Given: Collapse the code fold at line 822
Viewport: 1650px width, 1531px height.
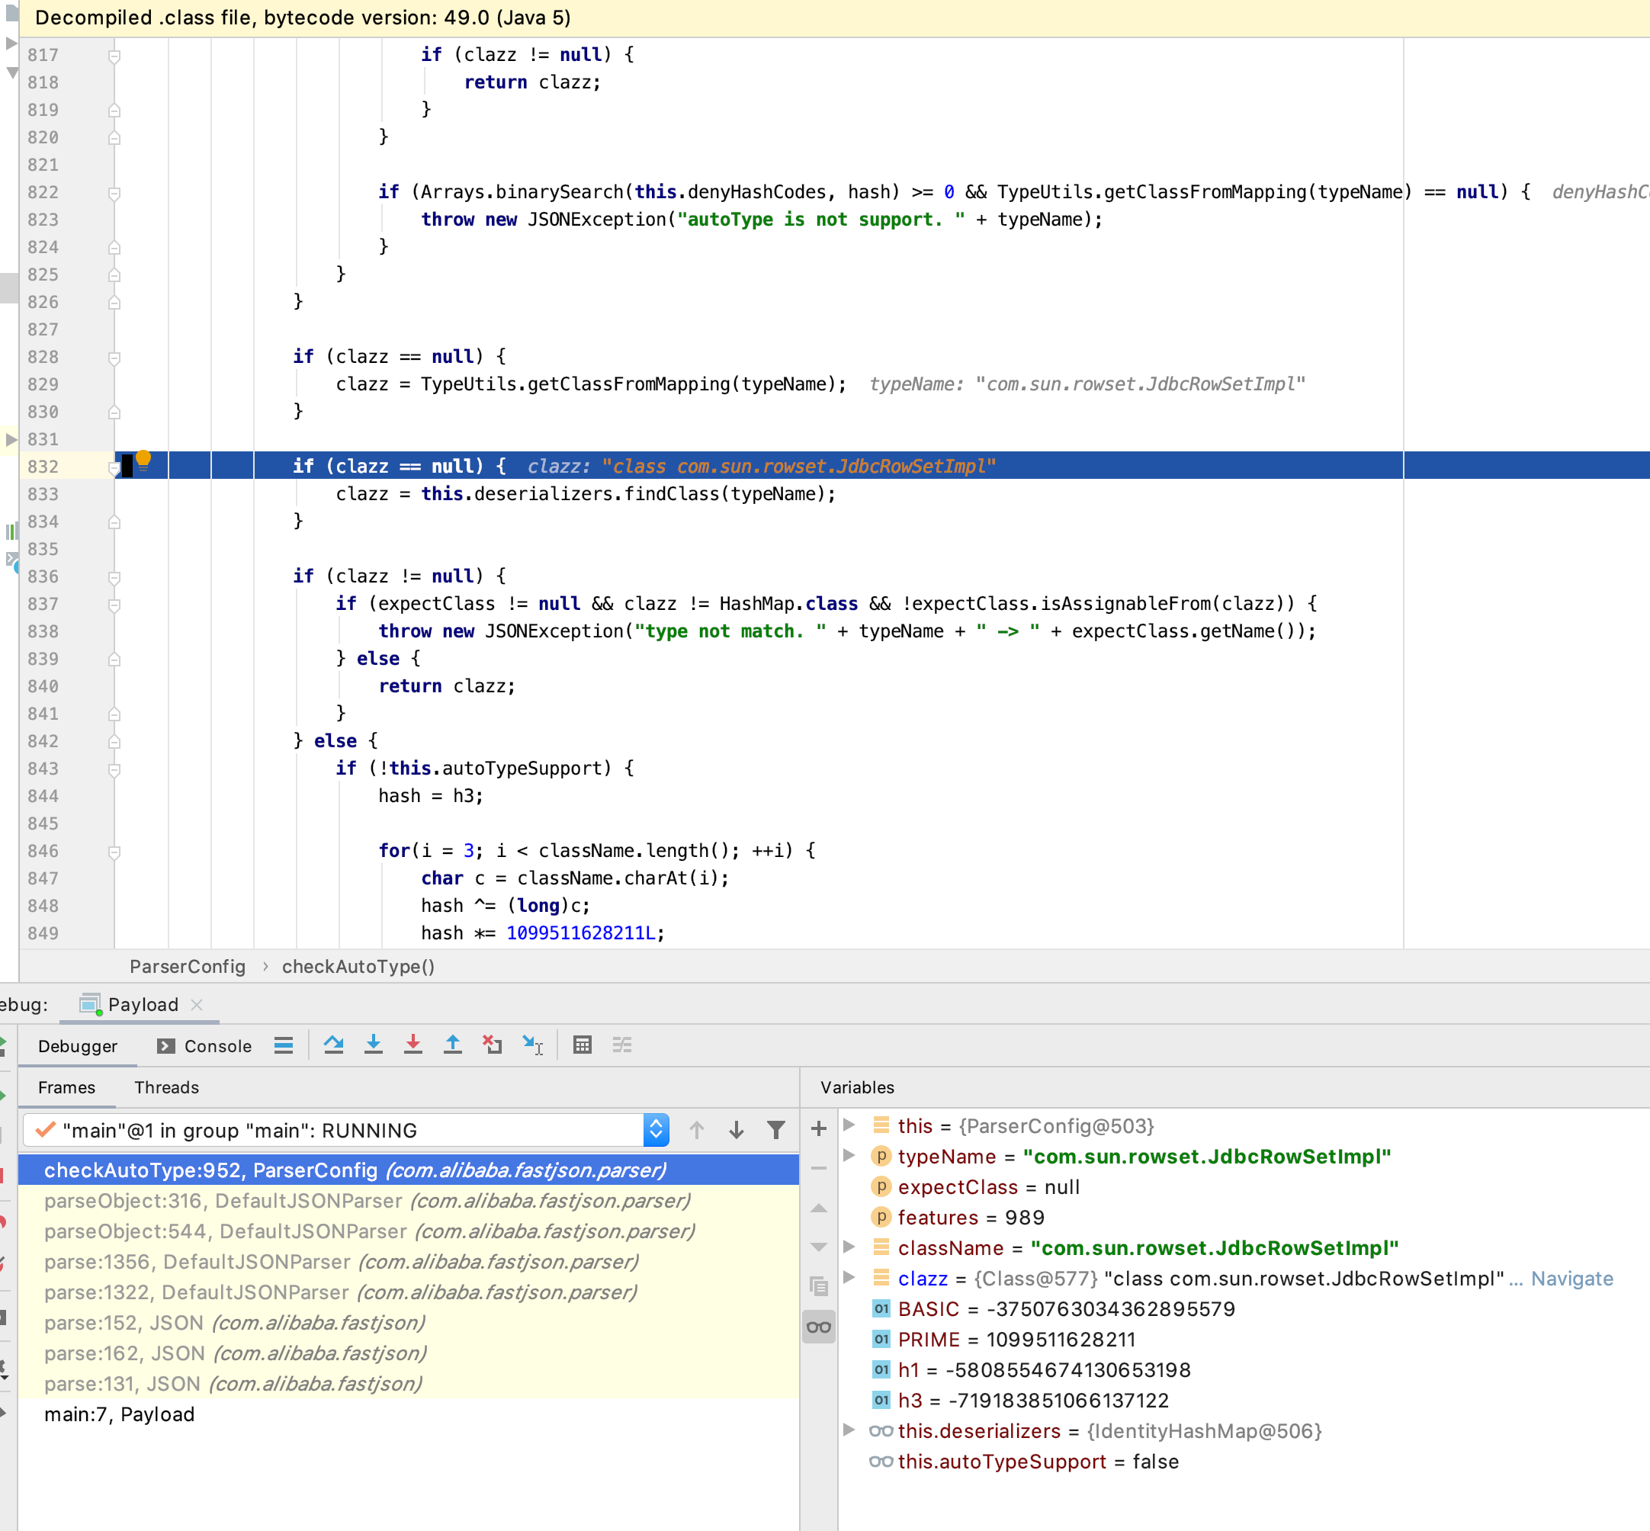Looking at the screenshot, I should (x=114, y=193).
